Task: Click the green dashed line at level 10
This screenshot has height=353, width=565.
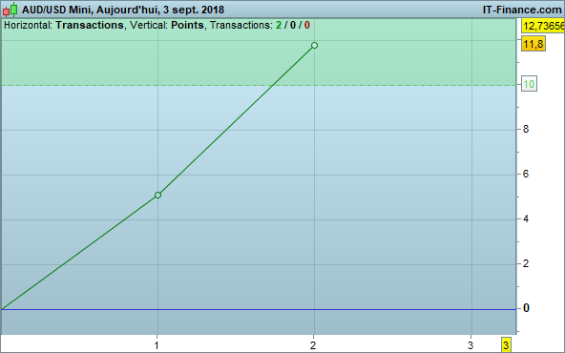Action: point(259,85)
